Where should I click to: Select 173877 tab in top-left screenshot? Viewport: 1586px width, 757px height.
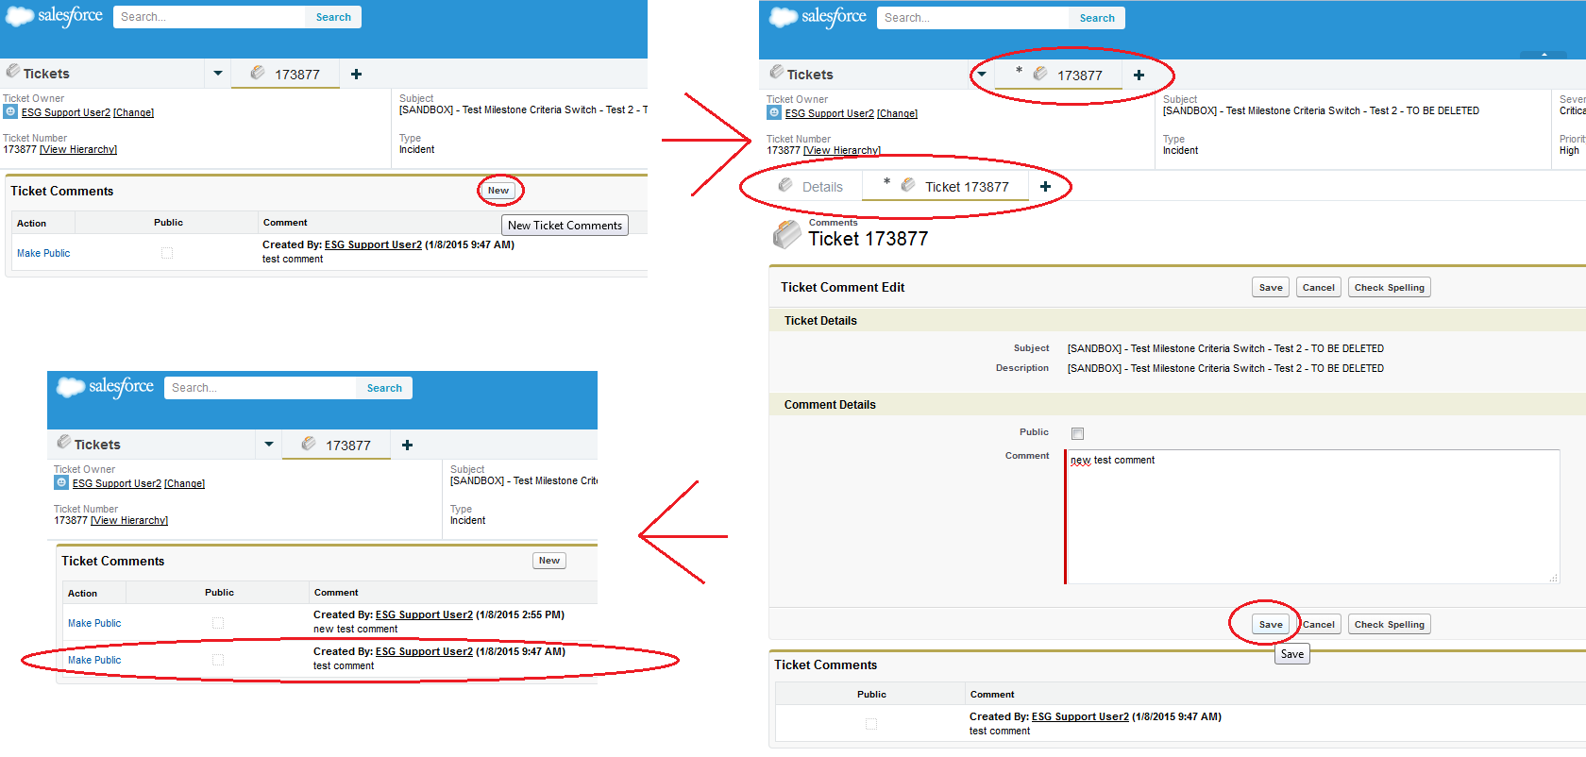(285, 74)
